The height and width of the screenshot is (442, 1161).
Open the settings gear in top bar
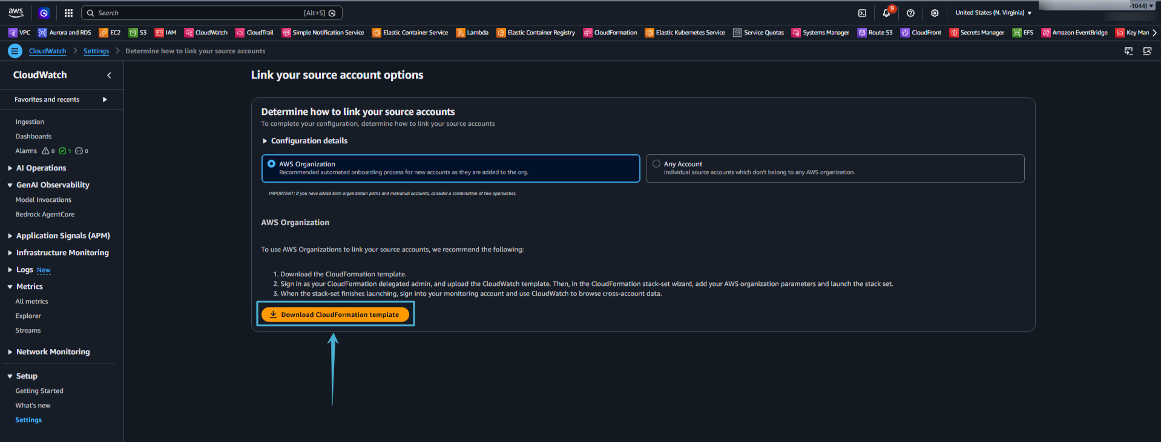[935, 13]
